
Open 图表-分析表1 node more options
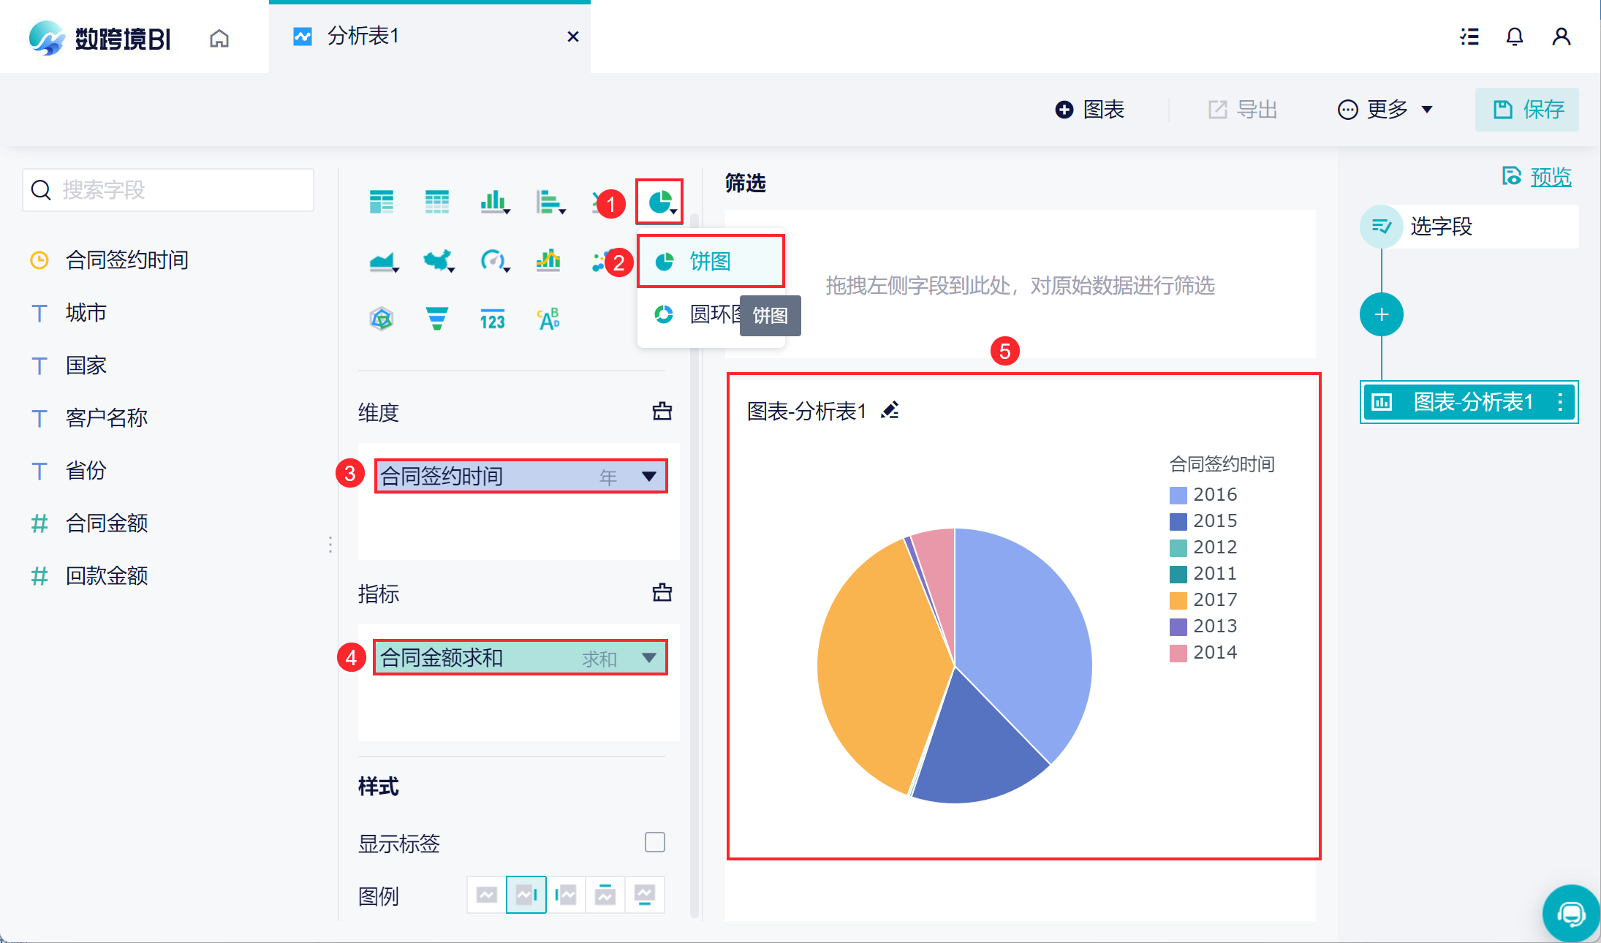click(x=1560, y=402)
